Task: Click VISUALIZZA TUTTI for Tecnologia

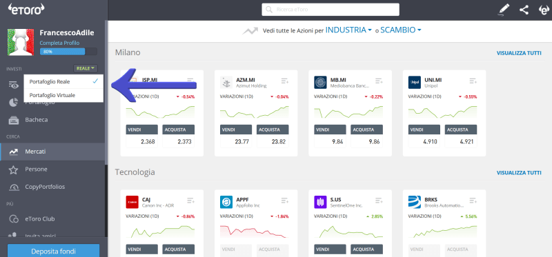Action: pos(519,173)
